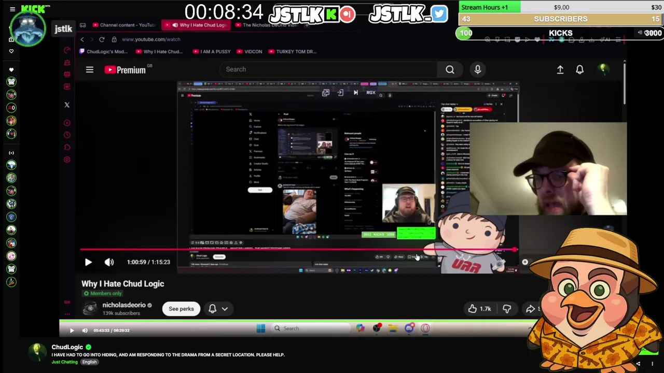Open Opera sidebar history clock icon
The height and width of the screenshot is (373, 664).
(67, 135)
